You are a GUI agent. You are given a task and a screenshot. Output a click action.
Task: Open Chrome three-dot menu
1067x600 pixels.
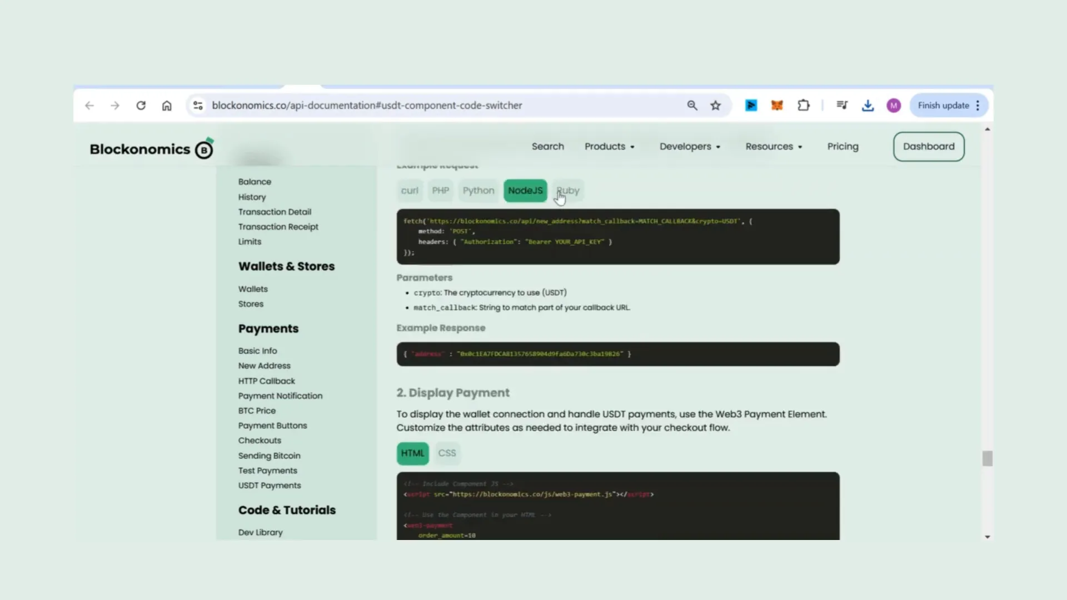[978, 106]
